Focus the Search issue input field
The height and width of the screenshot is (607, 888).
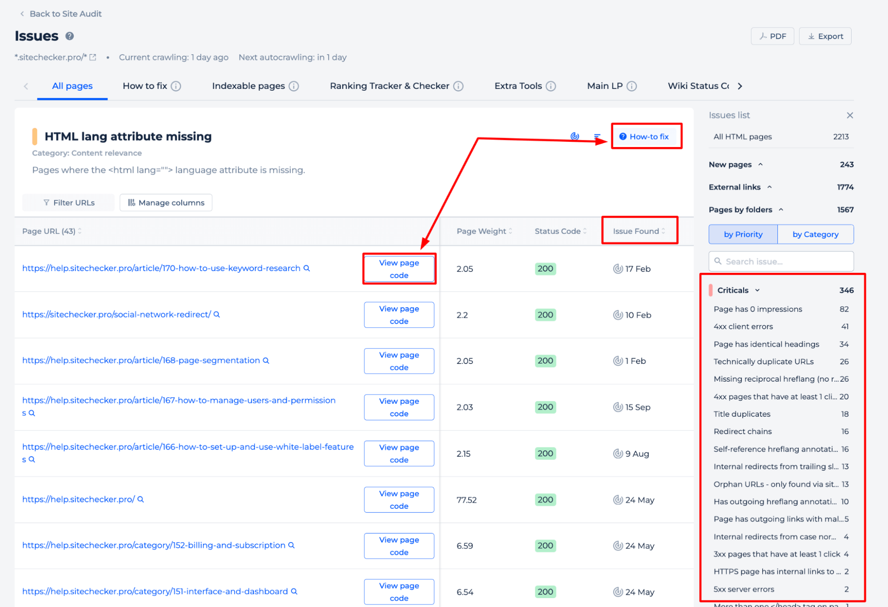(781, 261)
